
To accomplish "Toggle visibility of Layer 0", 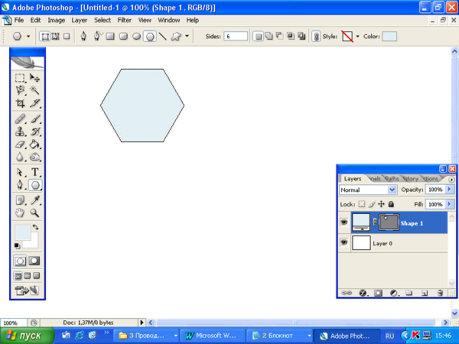I will (x=343, y=243).
